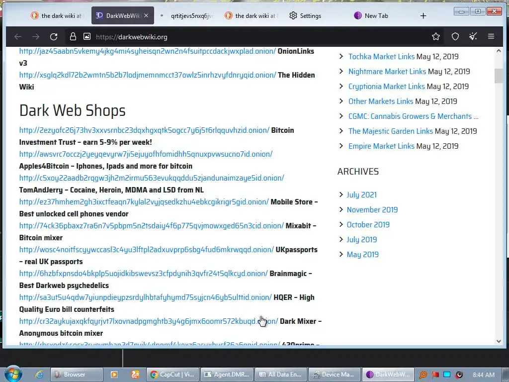This screenshot has width=509, height=382.
Task: Go back with the back arrow
Action: click(18, 37)
